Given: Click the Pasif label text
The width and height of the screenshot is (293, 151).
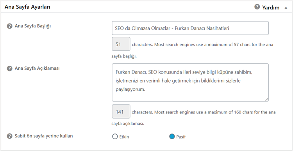Looking at the screenshot, I should click(181, 137).
